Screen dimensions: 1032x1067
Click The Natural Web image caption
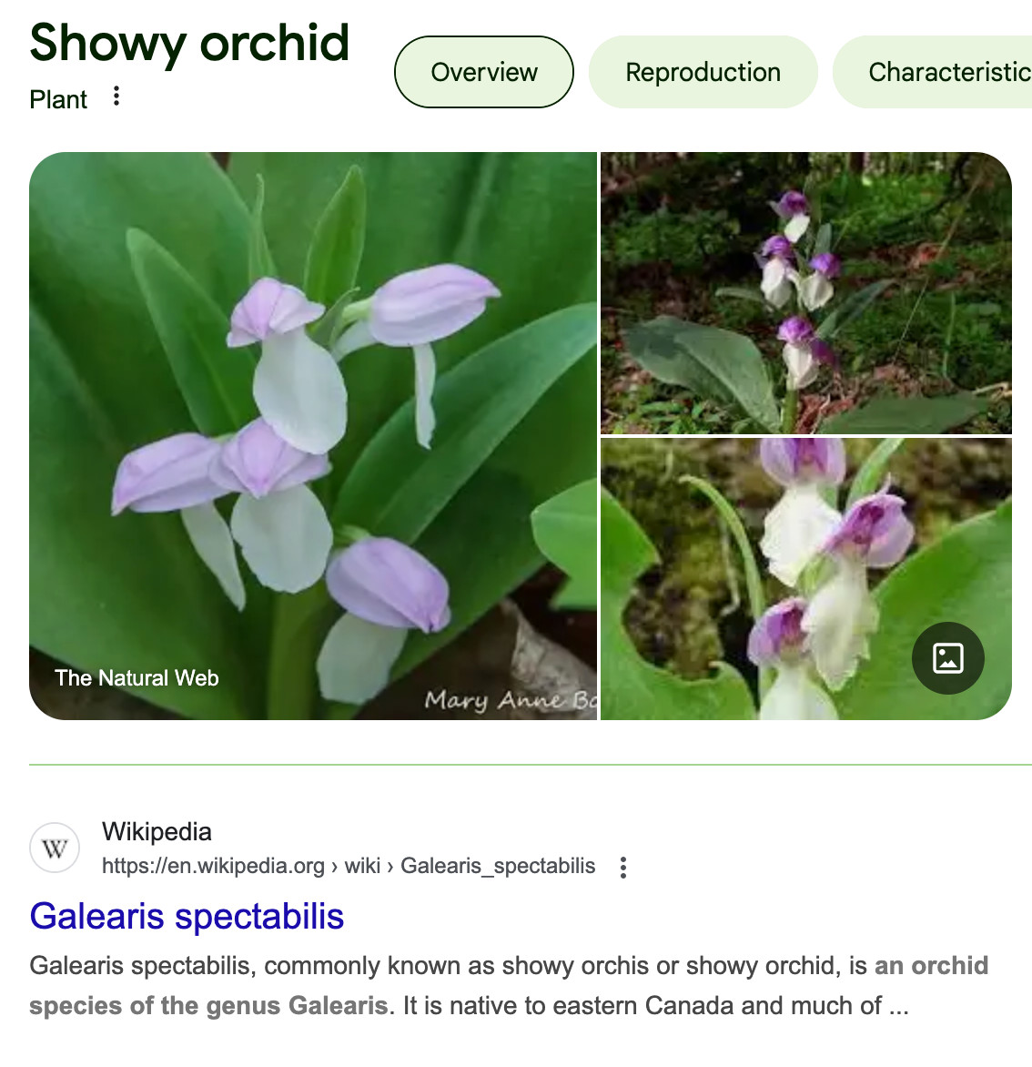(137, 677)
